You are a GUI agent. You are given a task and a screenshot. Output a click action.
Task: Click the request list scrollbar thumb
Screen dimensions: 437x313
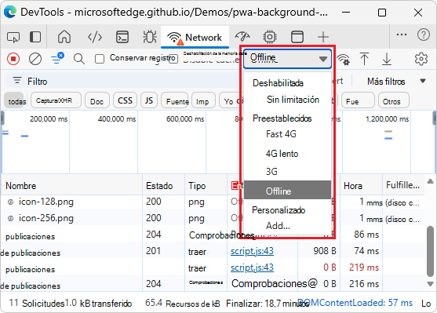[430, 252]
